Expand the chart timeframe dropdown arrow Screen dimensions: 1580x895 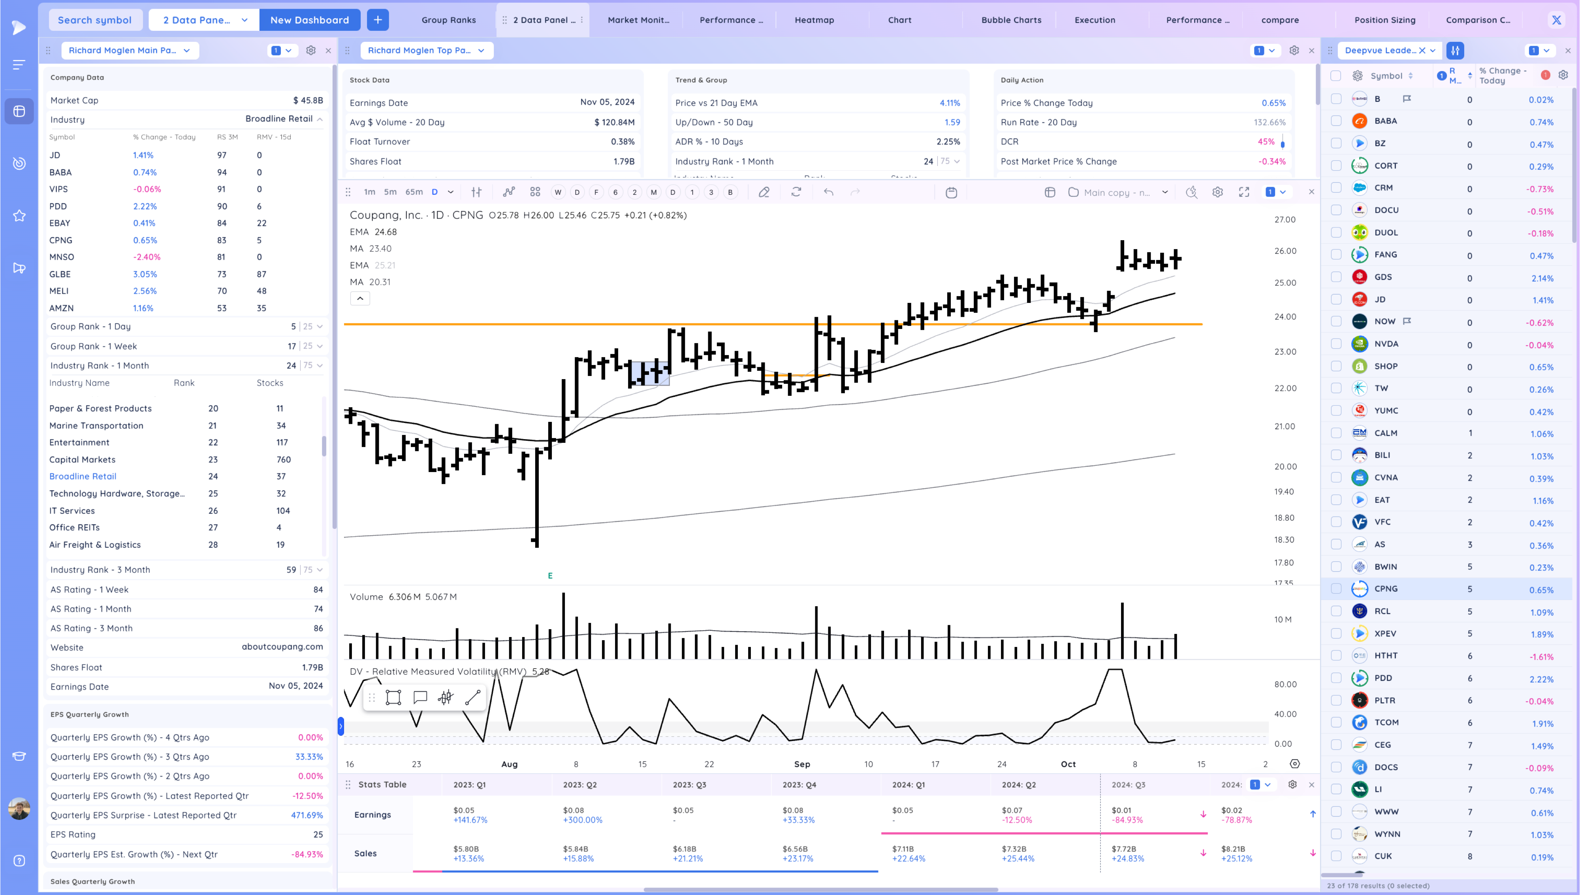pos(450,192)
